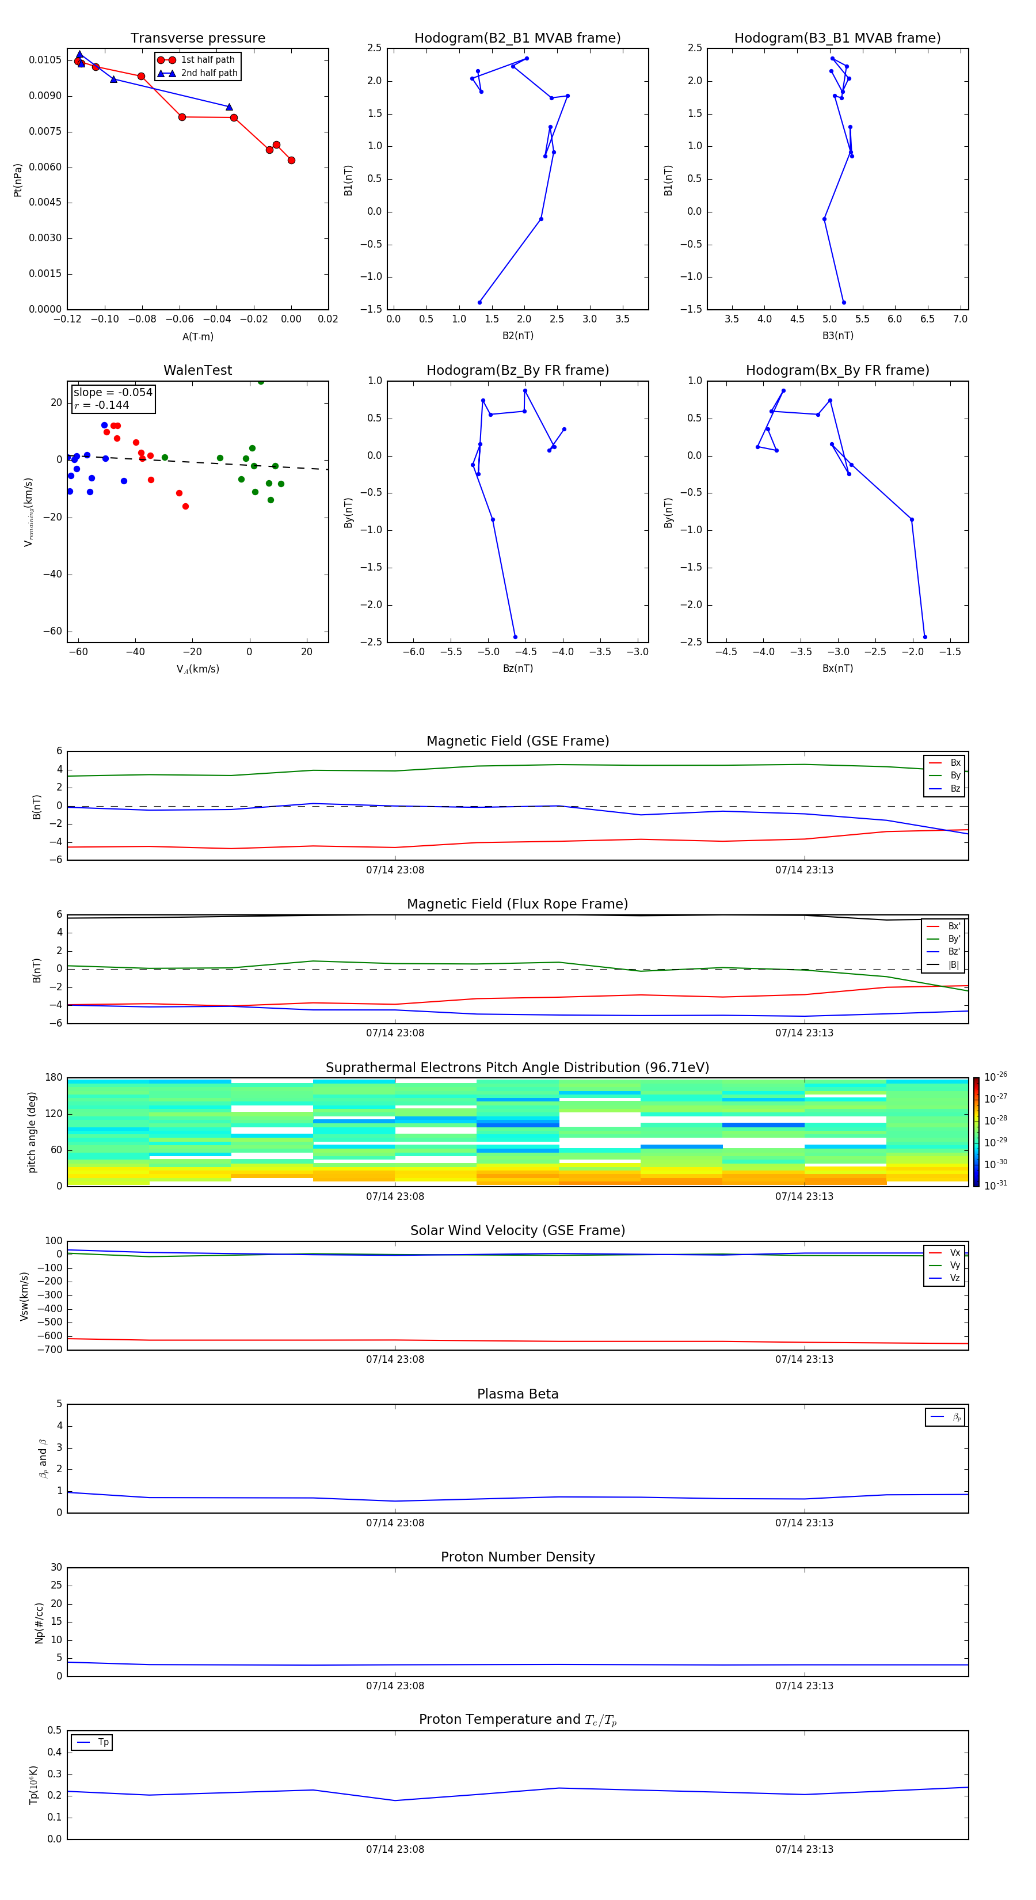Click '07/14 23:08' tick under proton temperature
This screenshot has height=1900, width=1036.
(x=395, y=1849)
